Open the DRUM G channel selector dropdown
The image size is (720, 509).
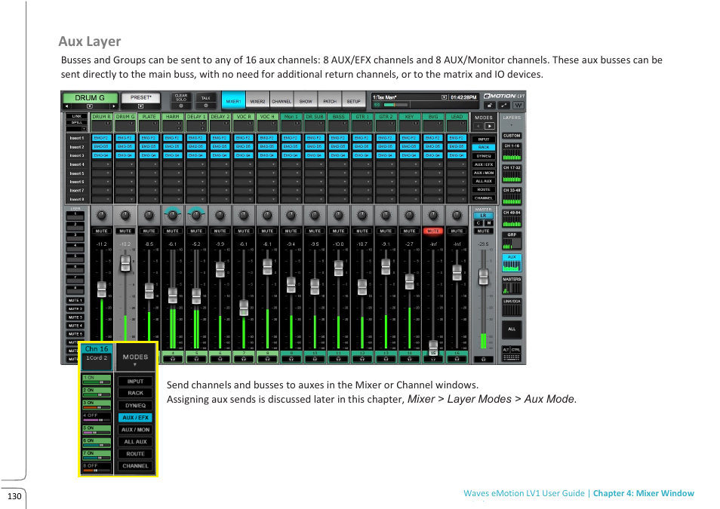point(90,106)
